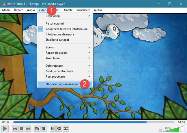Expand Raport de aspect submenu
Image resolution: width=187 pixels, height=133 pixels.
coord(65,53)
